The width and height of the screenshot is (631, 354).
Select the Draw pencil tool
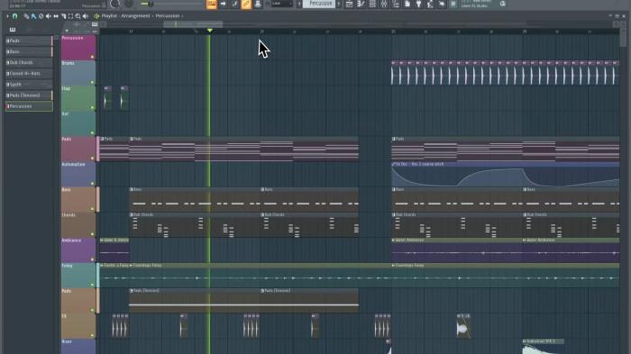[26, 16]
